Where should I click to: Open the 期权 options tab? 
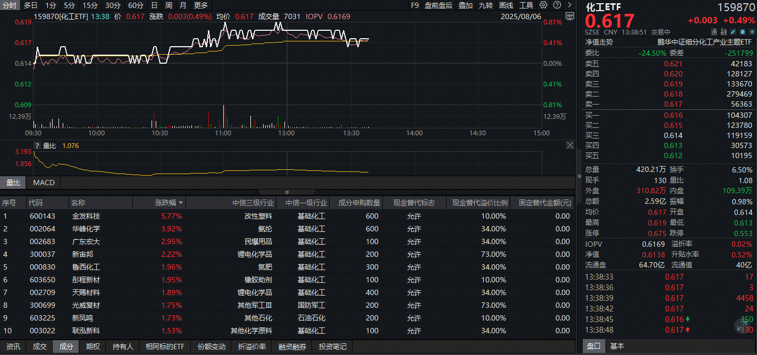coord(93,347)
